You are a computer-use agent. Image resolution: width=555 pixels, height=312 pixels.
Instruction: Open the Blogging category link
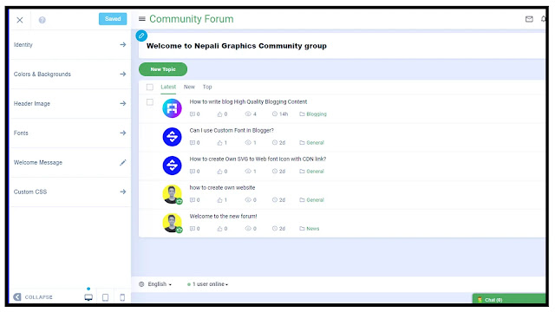(x=317, y=114)
